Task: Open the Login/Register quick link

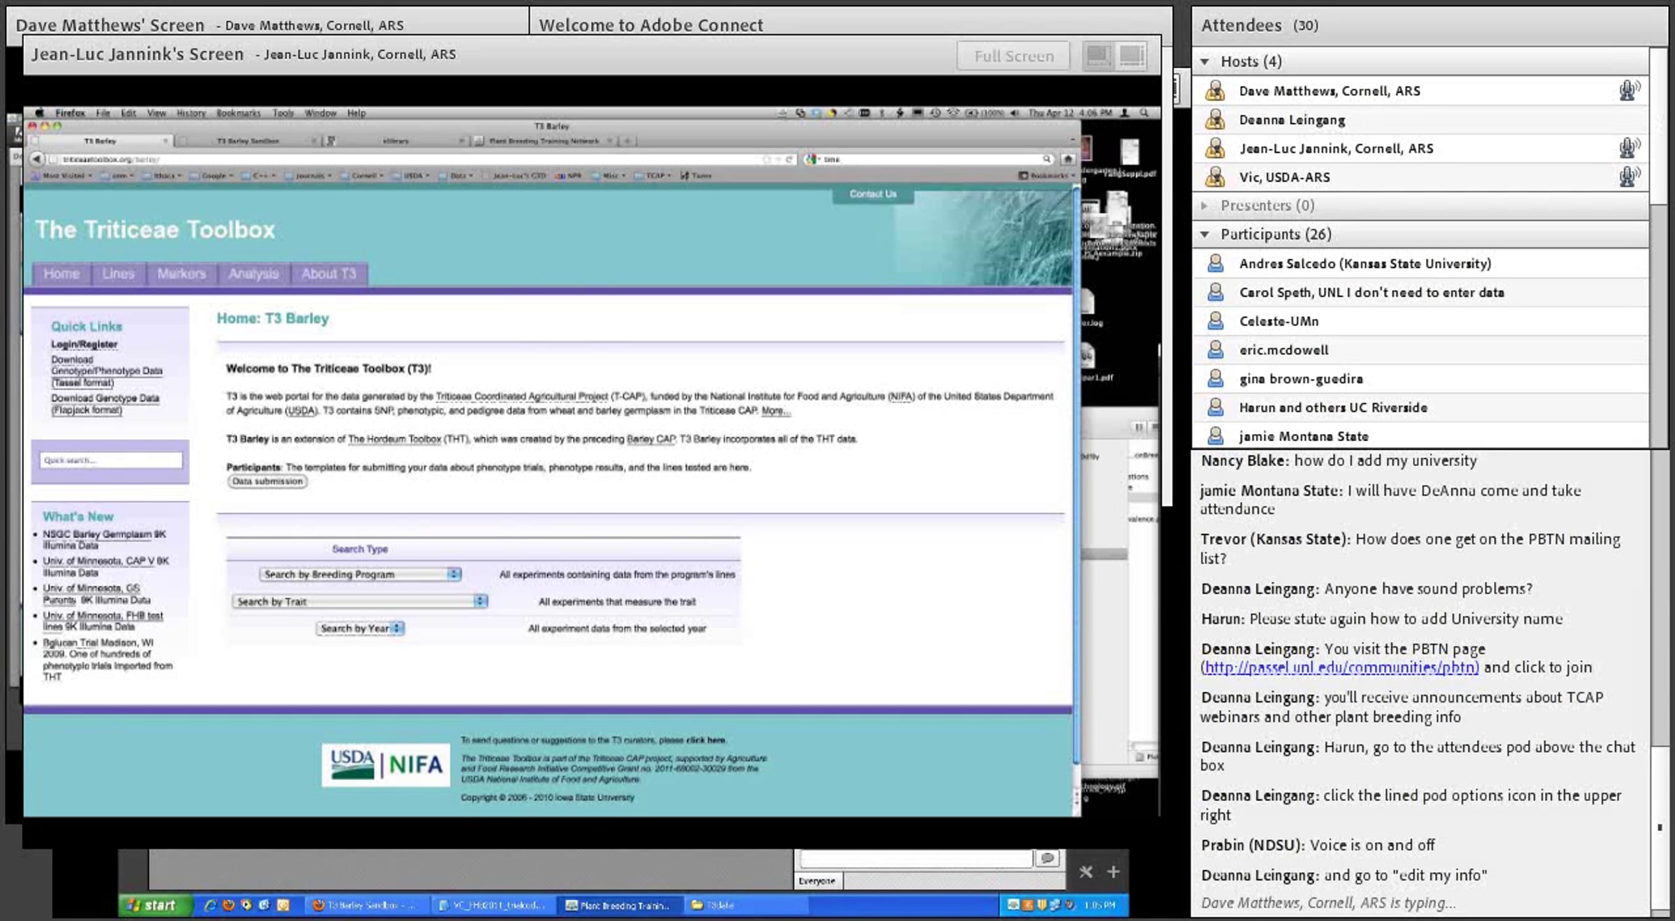Action: (84, 344)
